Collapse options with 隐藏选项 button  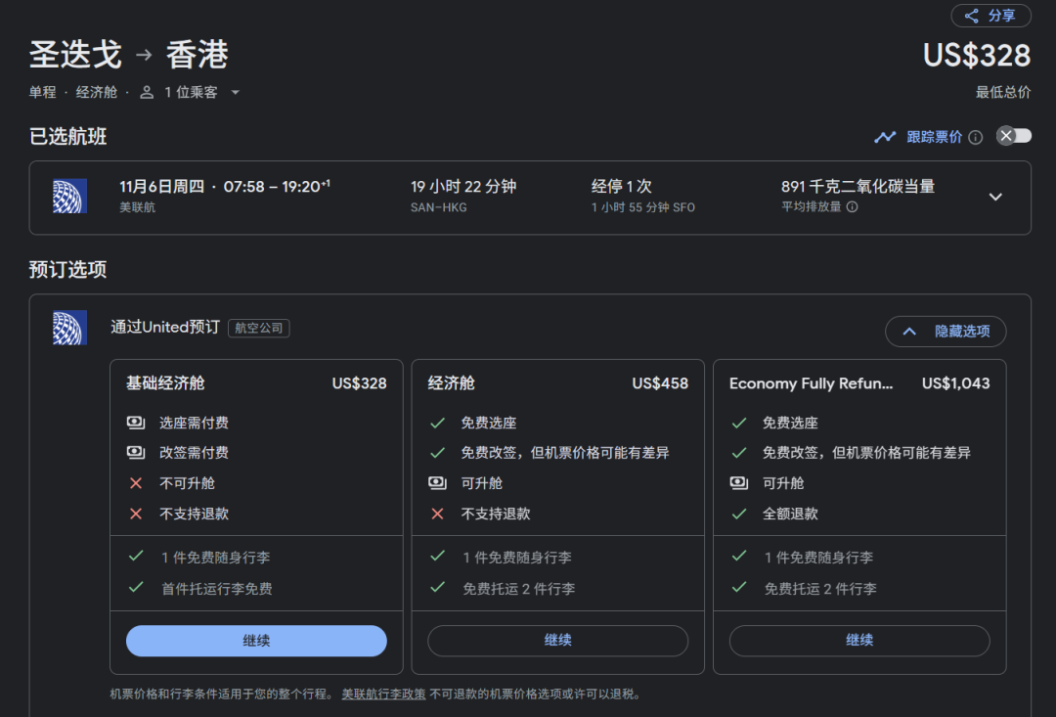click(945, 332)
